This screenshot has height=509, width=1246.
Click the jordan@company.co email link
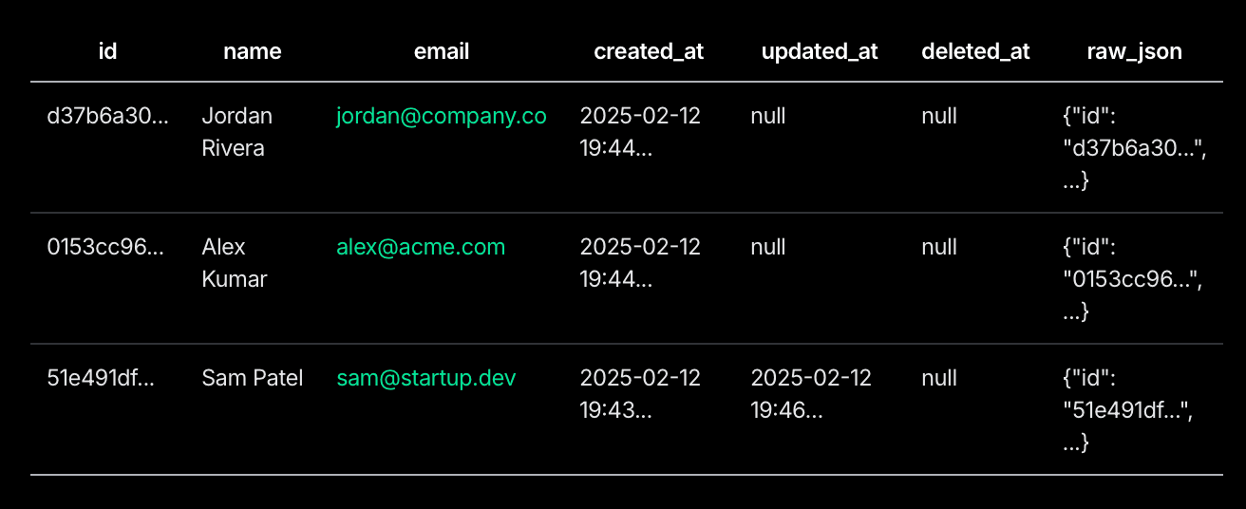coord(441,116)
